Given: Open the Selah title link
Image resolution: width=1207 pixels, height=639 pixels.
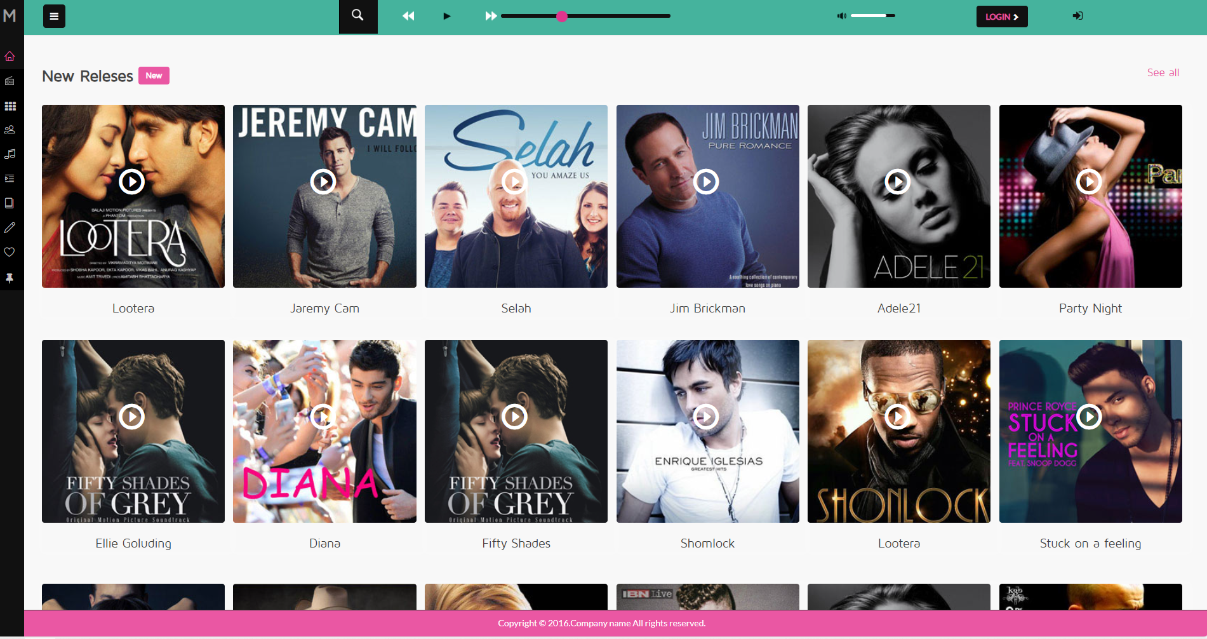Looking at the screenshot, I should (x=516, y=308).
